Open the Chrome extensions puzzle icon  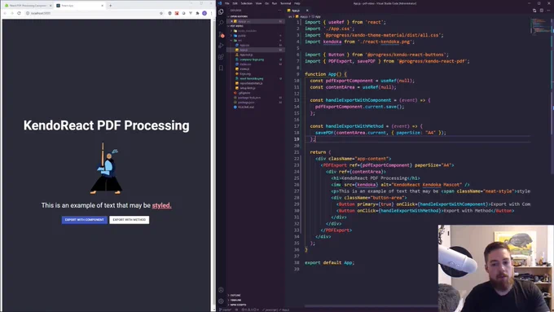(x=197, y=13)
